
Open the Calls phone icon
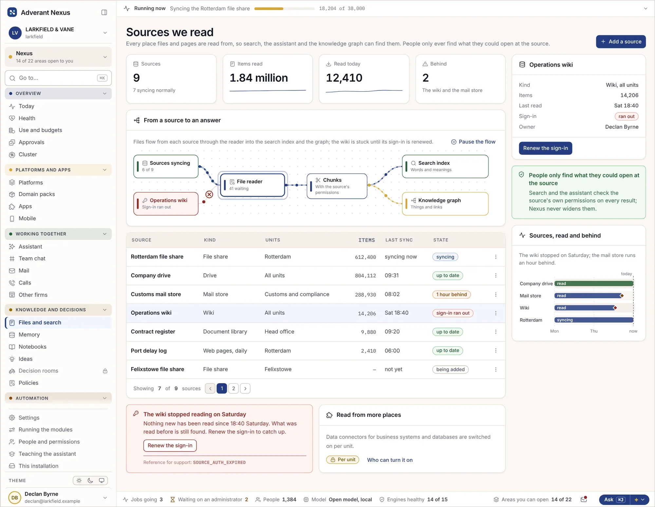tap(12, 283)
